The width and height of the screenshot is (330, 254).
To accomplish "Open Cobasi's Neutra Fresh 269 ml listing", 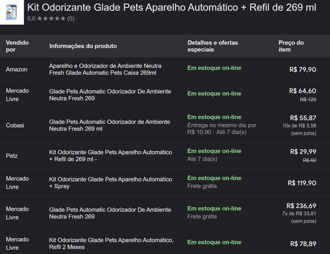I will (x=110, y=125).
